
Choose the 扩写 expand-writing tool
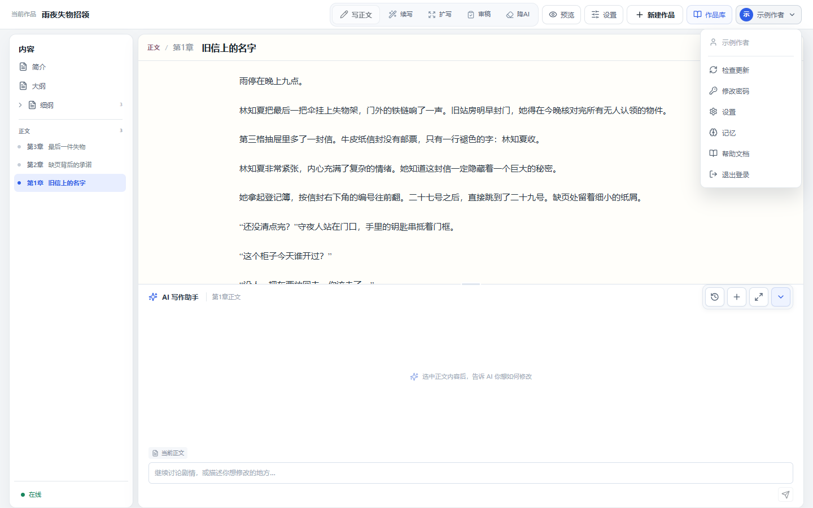click(x=440, y=15)
